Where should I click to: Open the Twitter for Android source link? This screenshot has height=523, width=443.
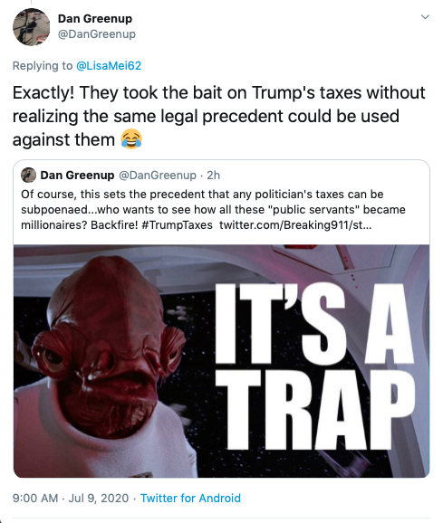[190, 498]
